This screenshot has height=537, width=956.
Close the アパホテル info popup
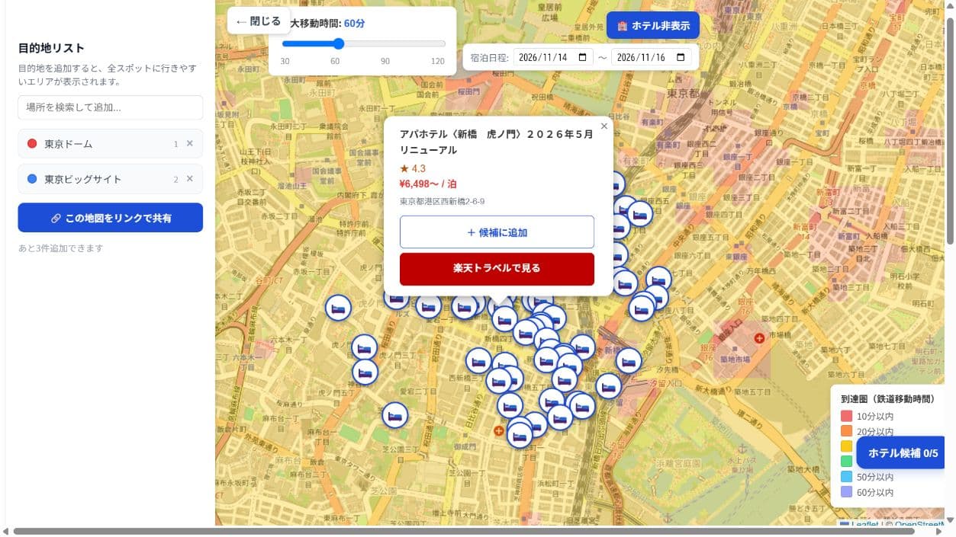point(604,126)
